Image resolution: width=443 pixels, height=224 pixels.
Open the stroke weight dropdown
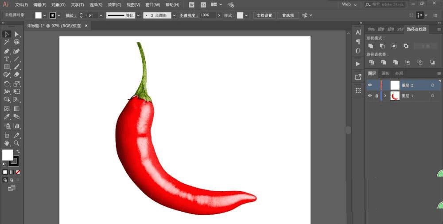coord(101,15)
